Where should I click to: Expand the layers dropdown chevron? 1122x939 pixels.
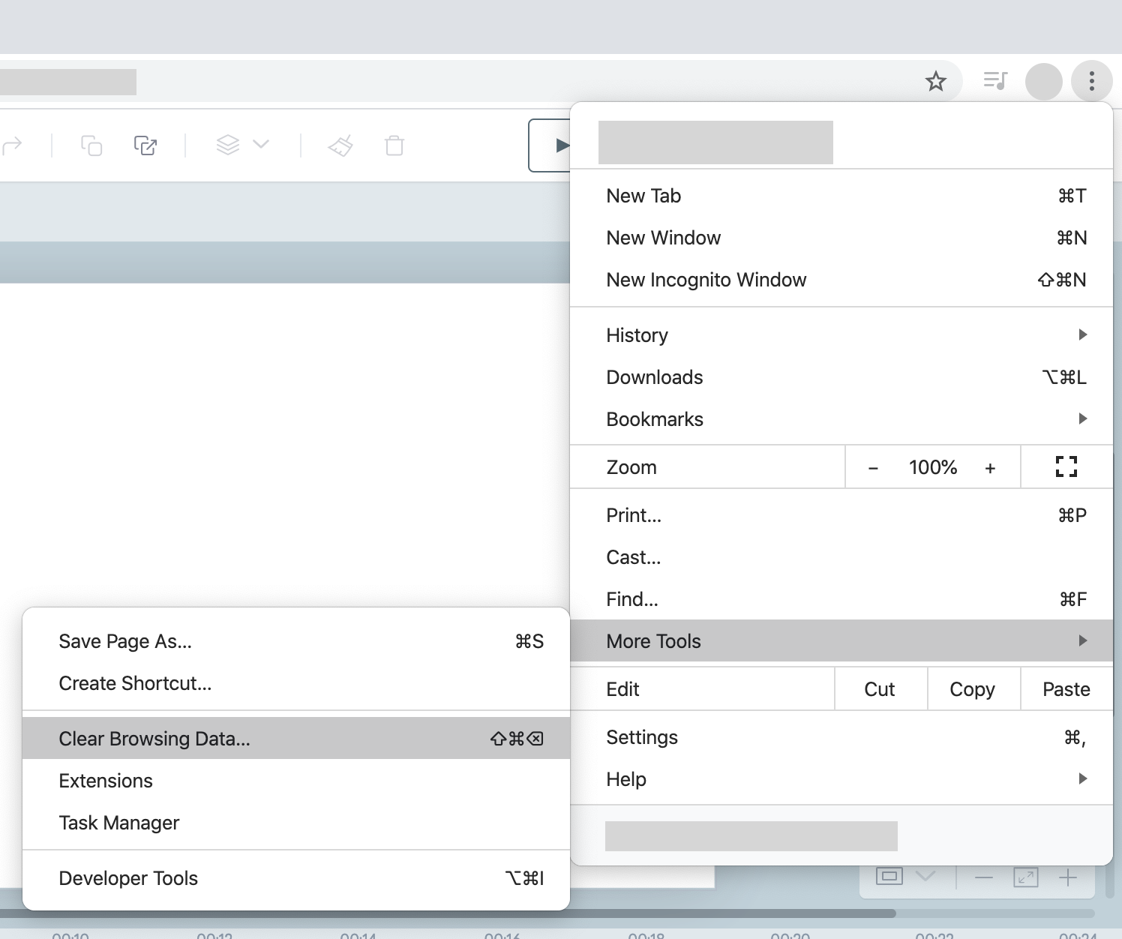261,144
